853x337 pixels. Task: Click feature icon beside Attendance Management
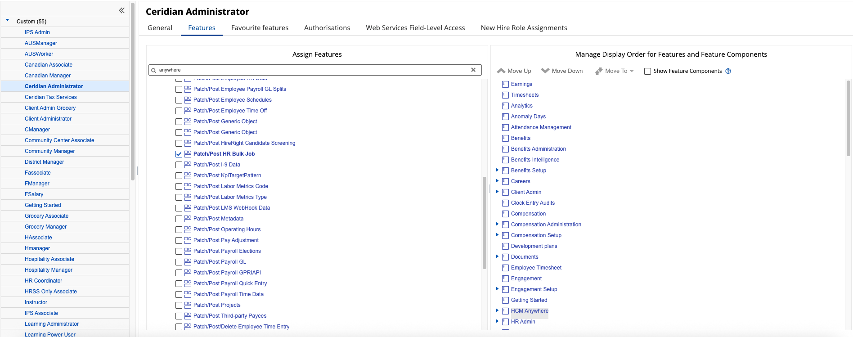tap(505, 127)
